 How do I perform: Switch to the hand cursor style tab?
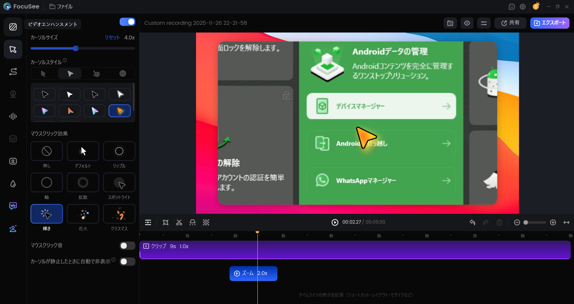click(96, 73)
